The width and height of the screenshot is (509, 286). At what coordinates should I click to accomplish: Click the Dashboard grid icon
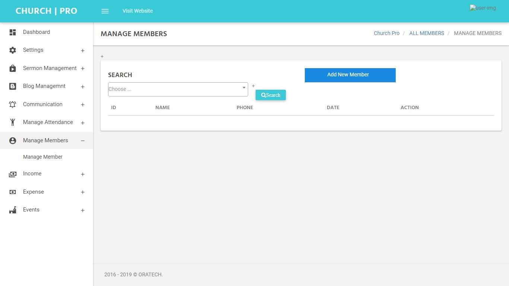13,32
